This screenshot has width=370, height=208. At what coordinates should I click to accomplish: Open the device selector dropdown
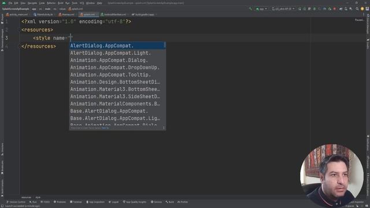(283, 9)
